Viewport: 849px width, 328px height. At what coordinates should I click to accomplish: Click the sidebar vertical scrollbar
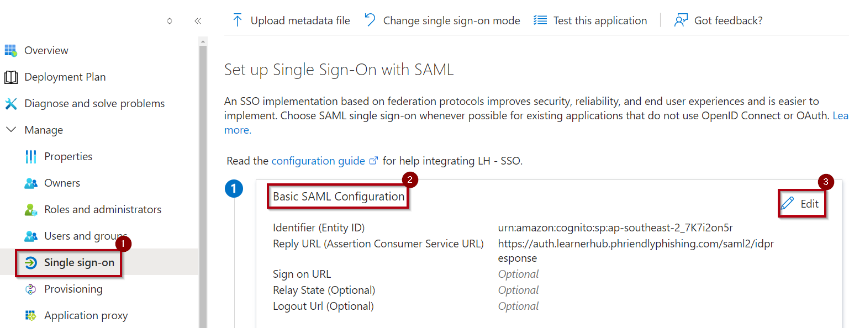[x=203, y=182]
